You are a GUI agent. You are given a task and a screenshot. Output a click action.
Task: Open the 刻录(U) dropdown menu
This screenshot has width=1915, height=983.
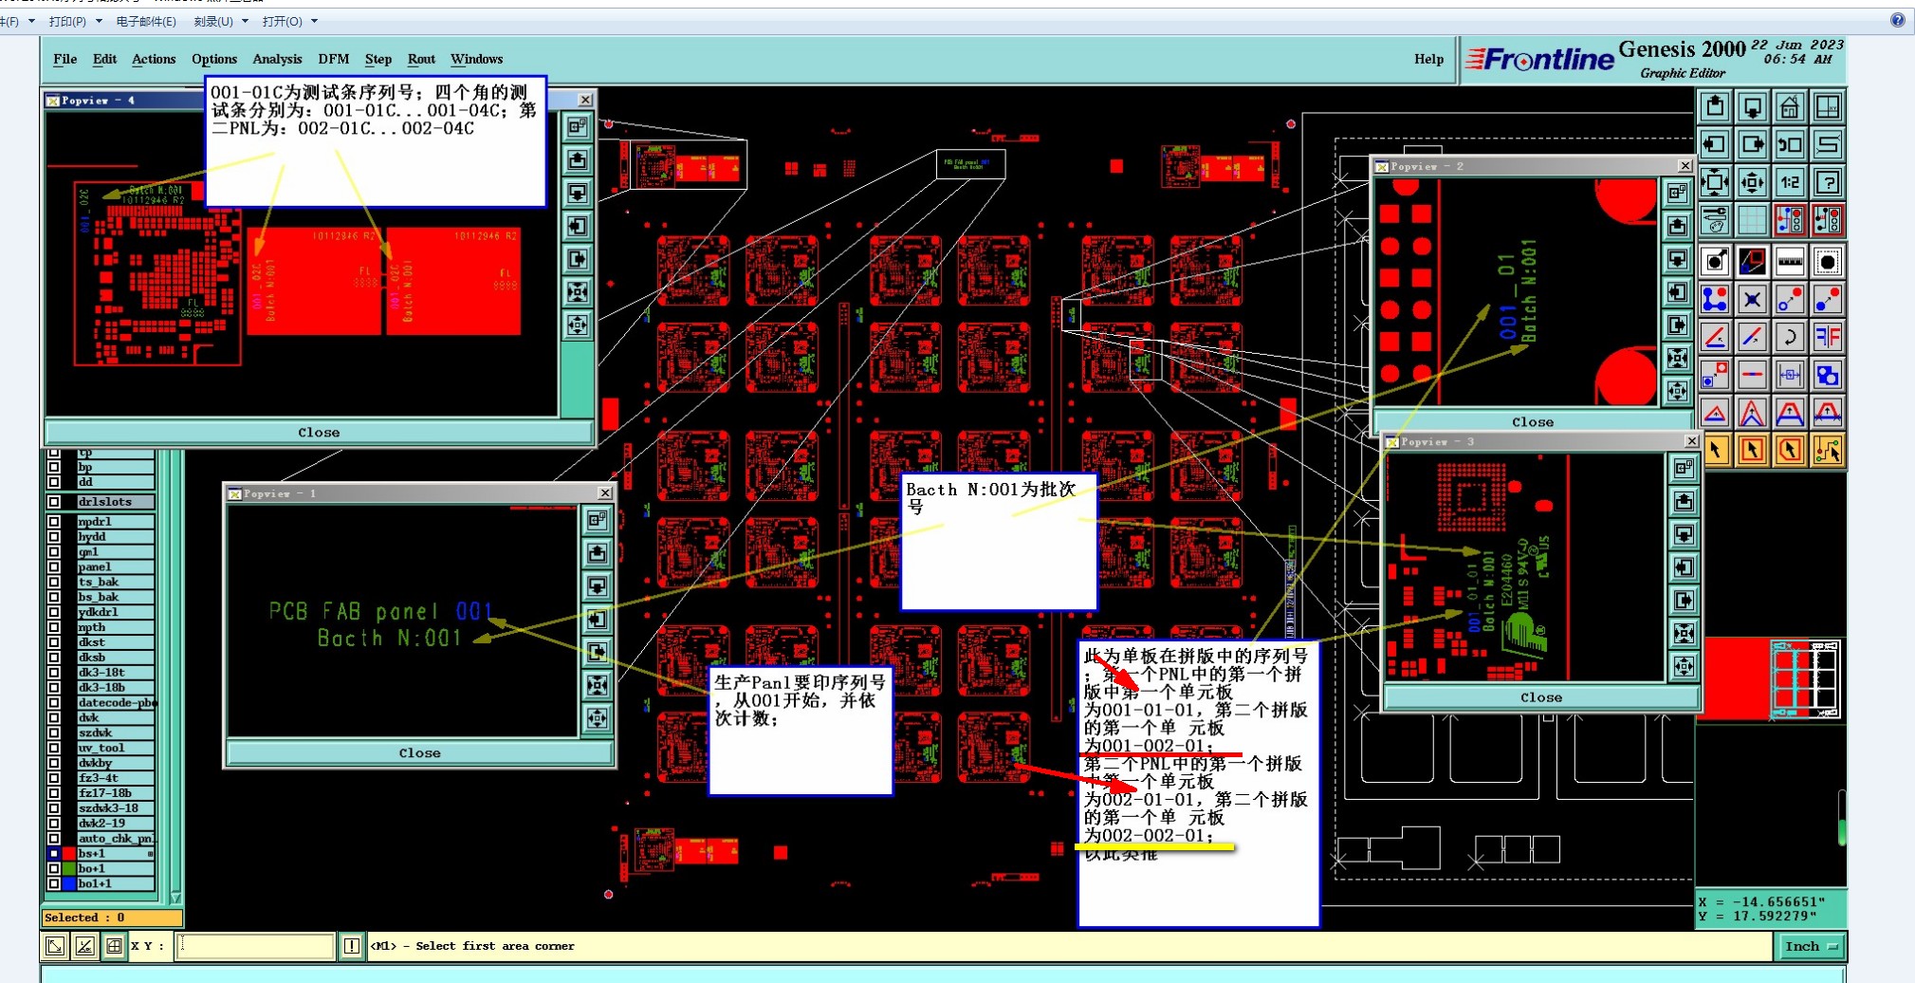click(x=220, y=21)
